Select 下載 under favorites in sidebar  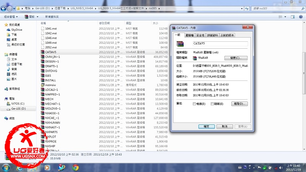14,34
